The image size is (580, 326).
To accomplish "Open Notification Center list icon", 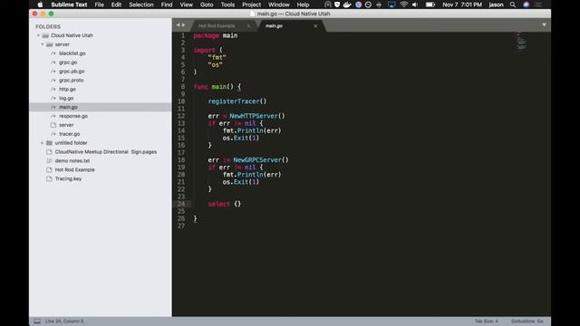I will click(538, 5).
